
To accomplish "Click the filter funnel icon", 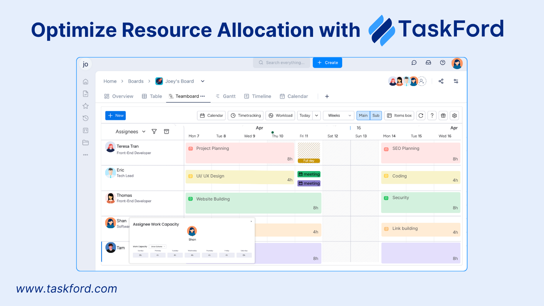I will pos(154,131).
